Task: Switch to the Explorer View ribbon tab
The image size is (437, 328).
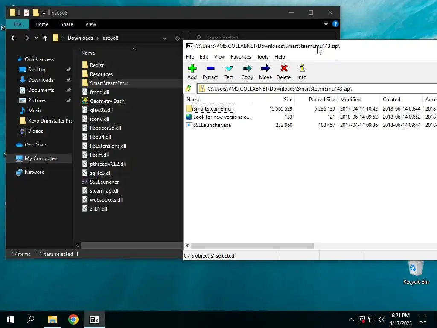Action: pyautogui.click(x=90, y=24)
